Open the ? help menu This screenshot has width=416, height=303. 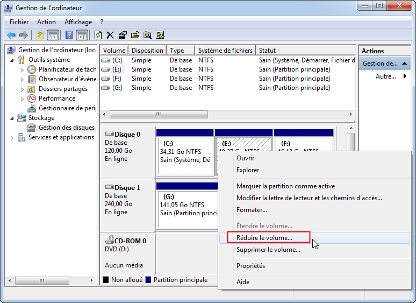[102, 22]
